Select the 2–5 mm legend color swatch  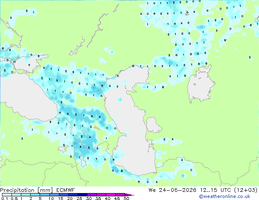point(35,195)
